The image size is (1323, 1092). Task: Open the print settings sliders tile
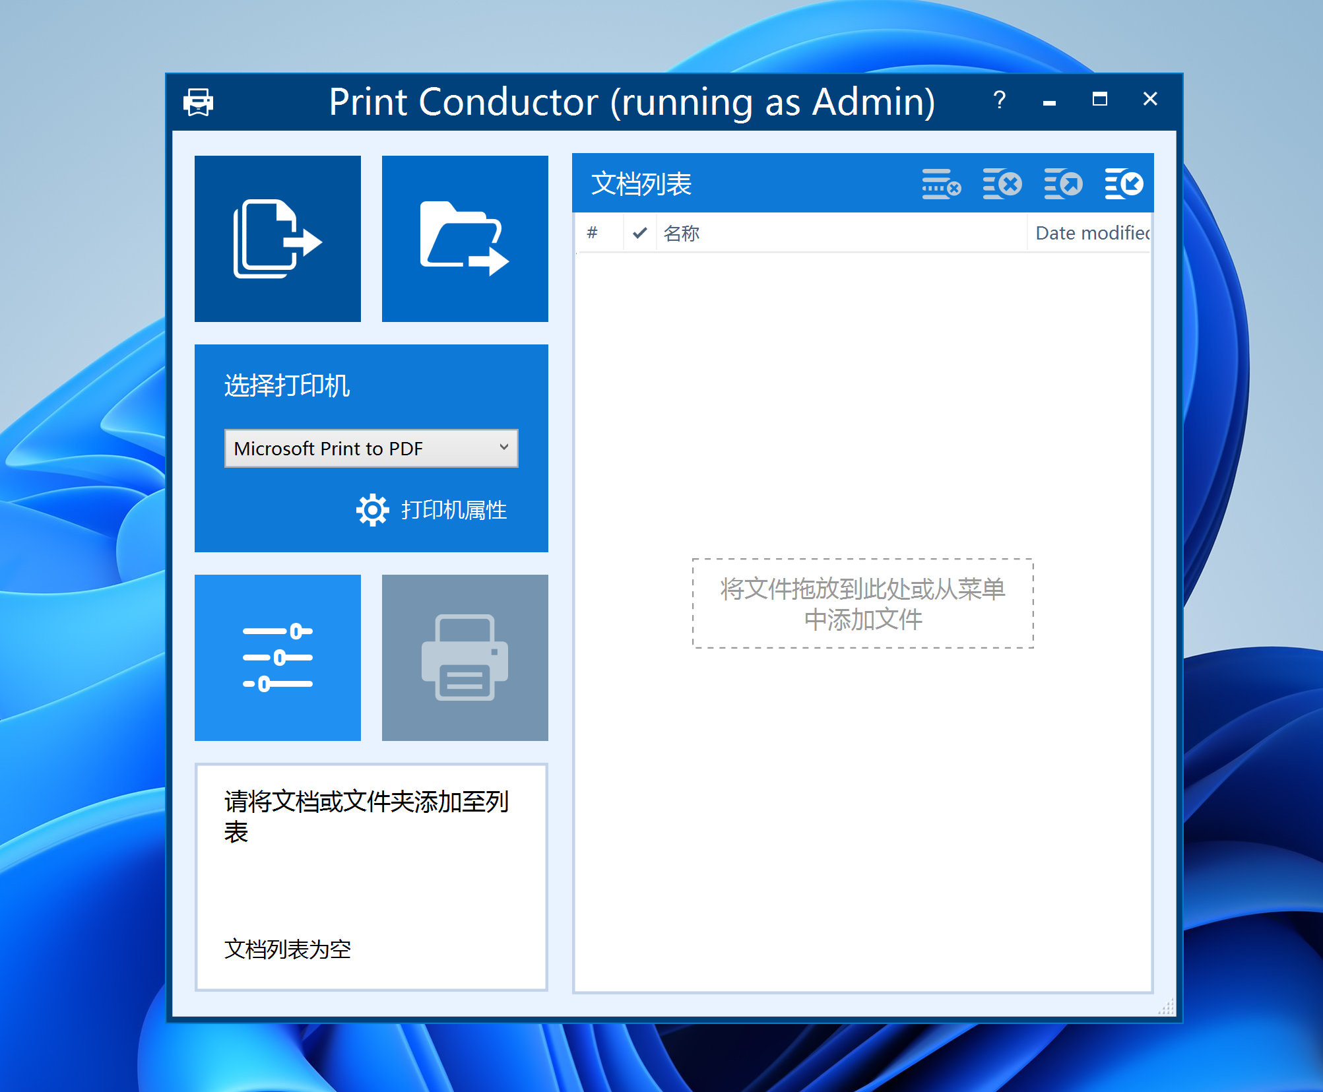pos(278,658)
